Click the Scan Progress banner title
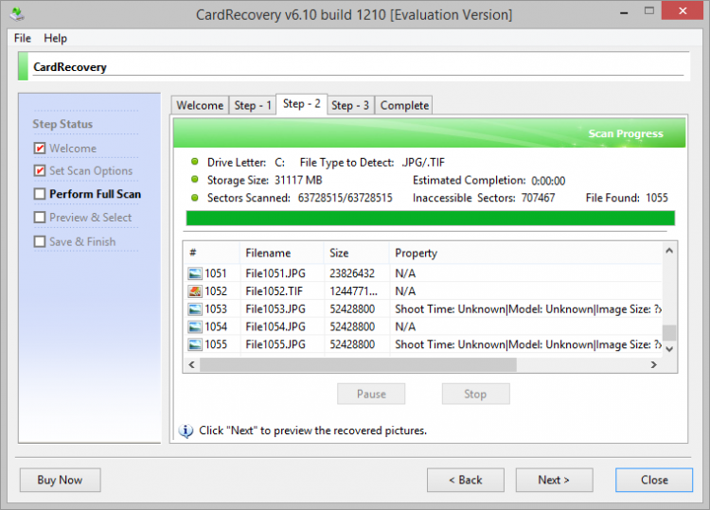710x510 pixels. click(x=626, y=133)
